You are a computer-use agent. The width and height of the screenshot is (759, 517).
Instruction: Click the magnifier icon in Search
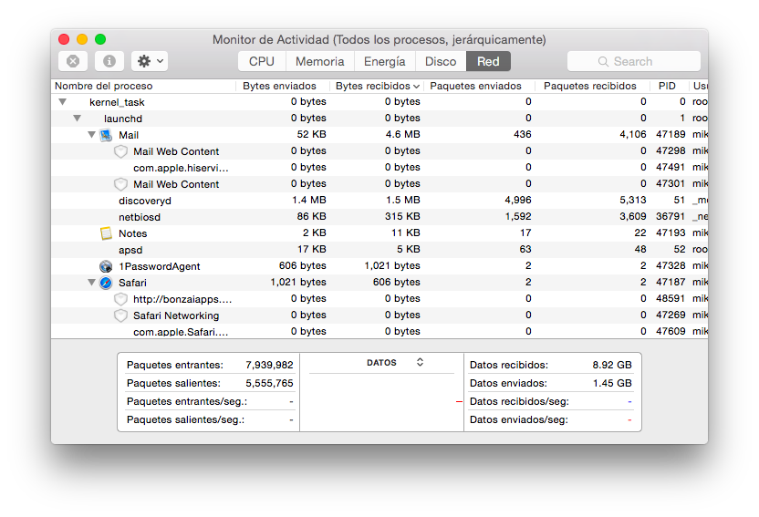[603, 61]
